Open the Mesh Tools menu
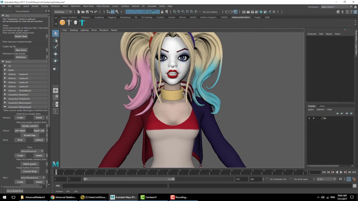Image resolution: width=358 pixels, height=201 pixels. point(88,6)
